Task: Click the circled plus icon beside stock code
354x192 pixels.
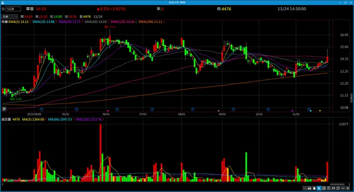Action: (3, 9)
